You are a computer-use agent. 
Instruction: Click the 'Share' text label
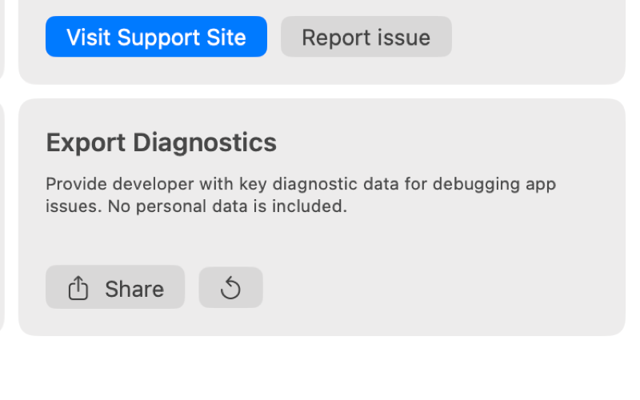(134, 290)
